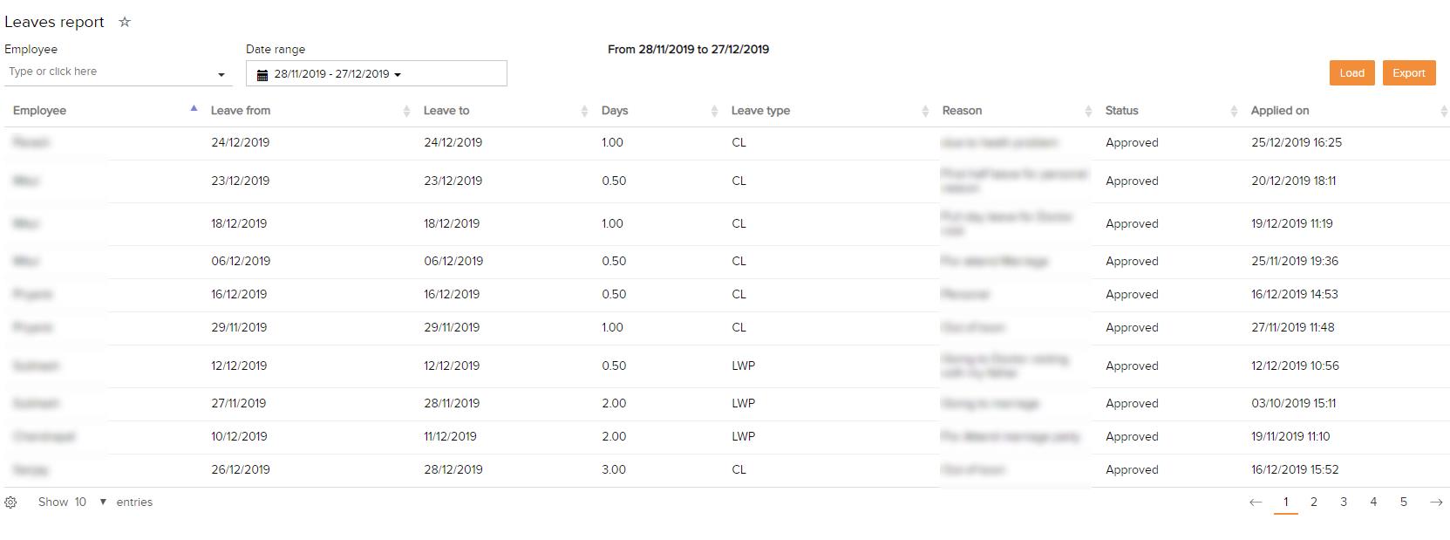This screenshot has height=540, width=1450.
Task: Sort by Leave from column sort icon
Action: pyautogui.click(x=406, y=111)
